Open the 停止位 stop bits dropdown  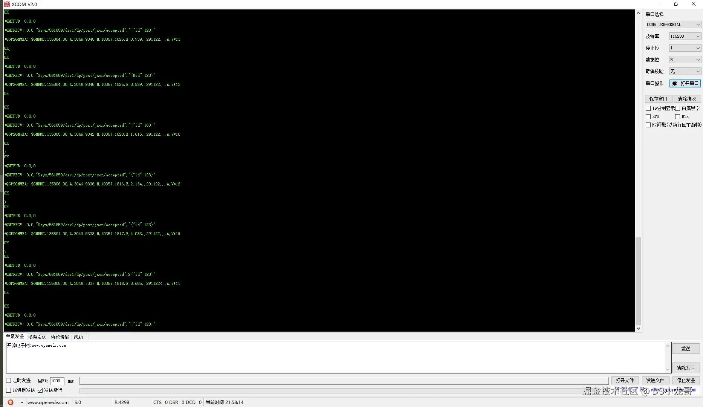685,48
